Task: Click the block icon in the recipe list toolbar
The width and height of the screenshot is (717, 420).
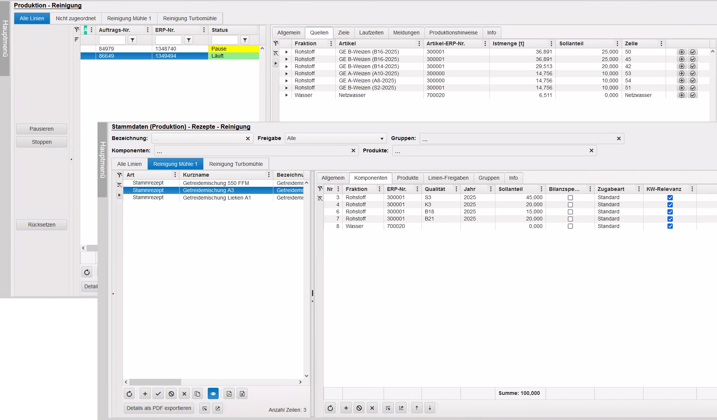Action: [171, 394]
